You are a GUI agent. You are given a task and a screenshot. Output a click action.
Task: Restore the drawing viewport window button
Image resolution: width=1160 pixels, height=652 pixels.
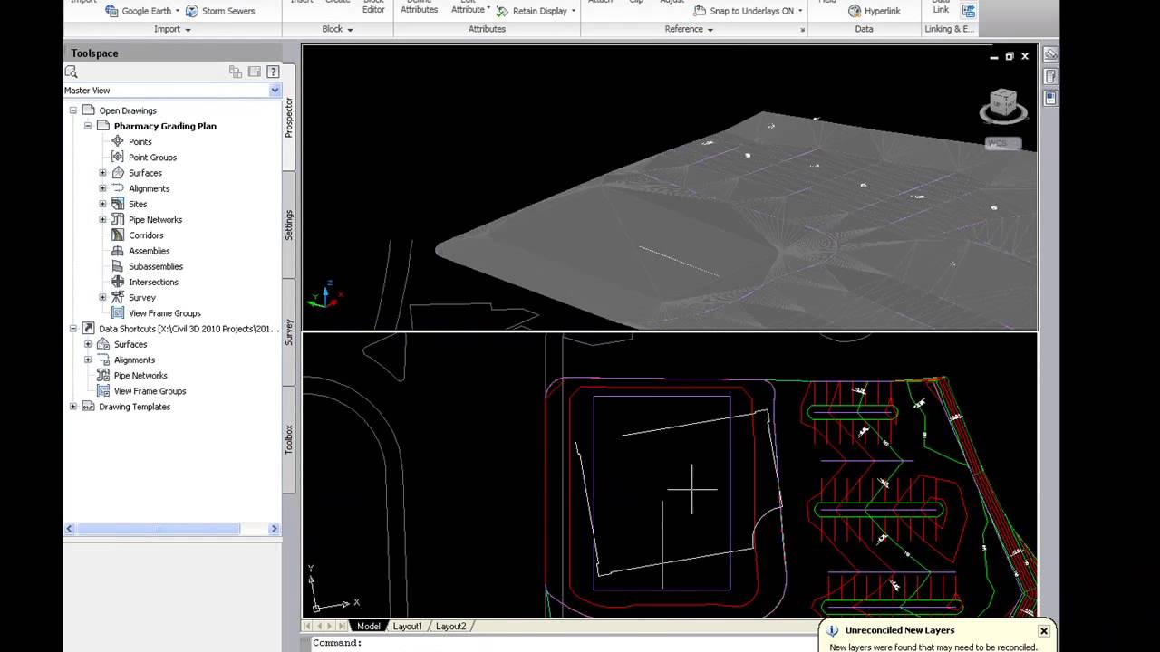coord(1010,56)
